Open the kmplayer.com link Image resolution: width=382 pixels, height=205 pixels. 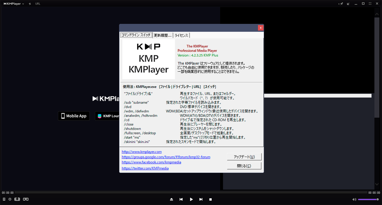pyautogui.click(x=141, y=152)
